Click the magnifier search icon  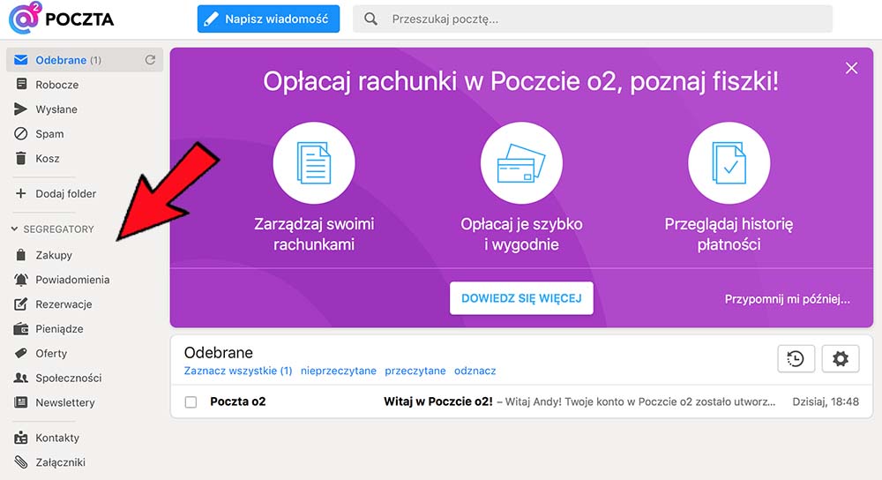point(370,19)
